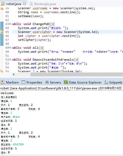The height and width of the screenshot is (156, 123).
Task: Click the blue change-range bar beside line 46
Action: point(2,36)
